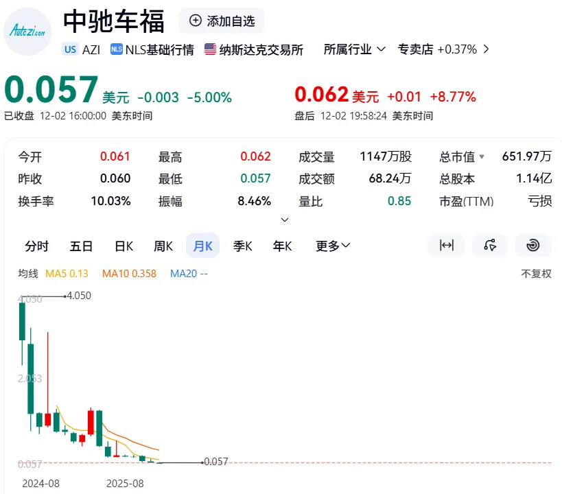Open the 更多 dropdown on chart toolbar
Viewport: 562px width, 494px height.
point(332,245)
